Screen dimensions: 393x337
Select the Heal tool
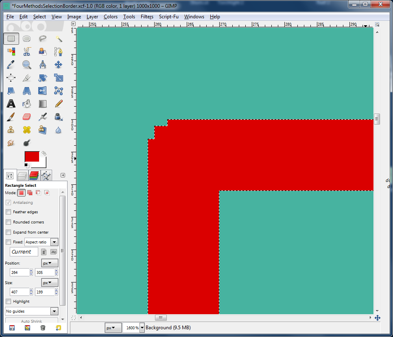[x=26, y=130]
